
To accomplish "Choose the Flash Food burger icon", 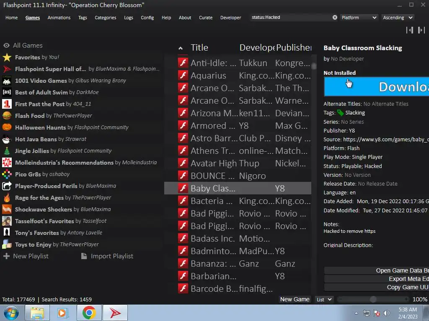I will 7,116.
